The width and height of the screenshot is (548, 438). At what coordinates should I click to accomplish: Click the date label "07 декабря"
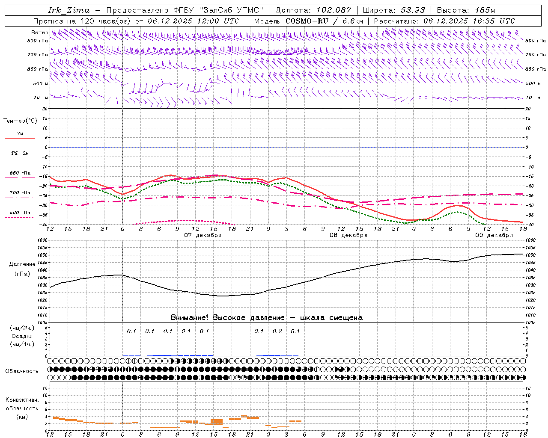203,235
